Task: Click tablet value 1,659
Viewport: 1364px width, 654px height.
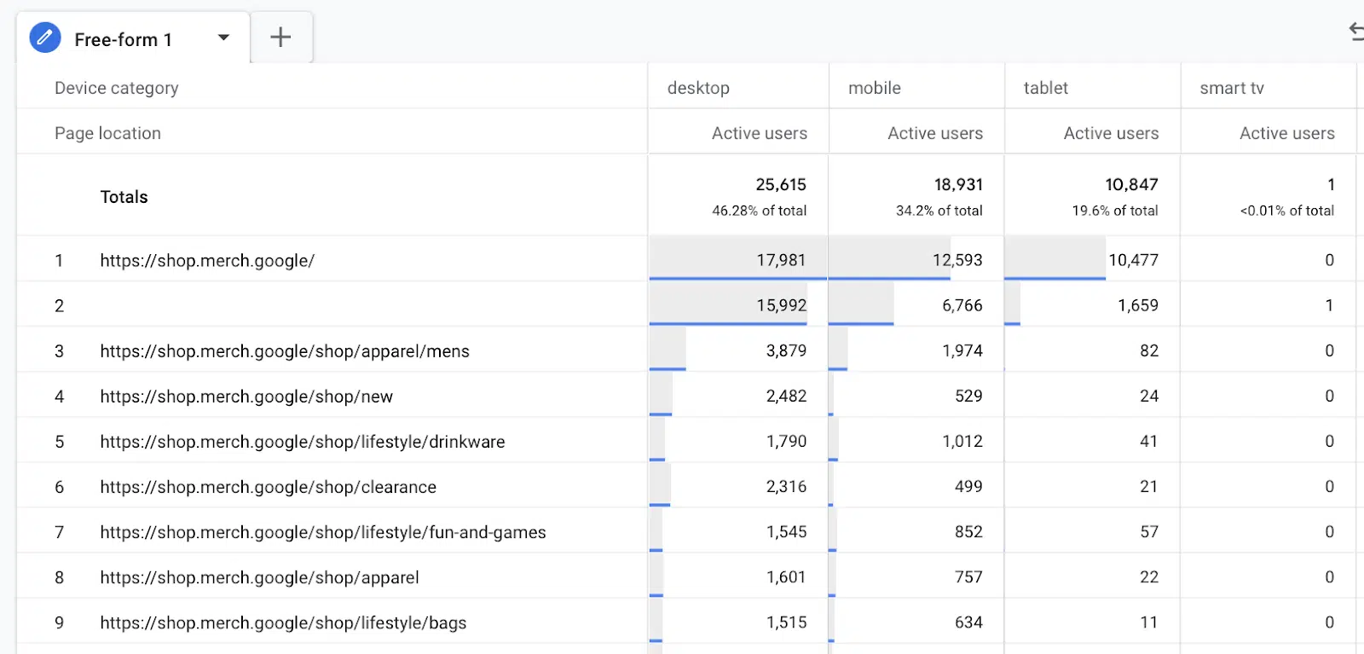Action: 1138,305
